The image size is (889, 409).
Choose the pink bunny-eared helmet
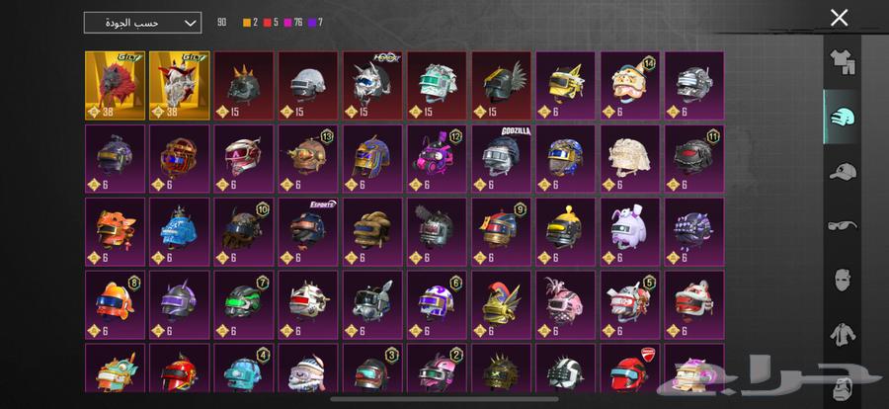(x=630, y=231)
